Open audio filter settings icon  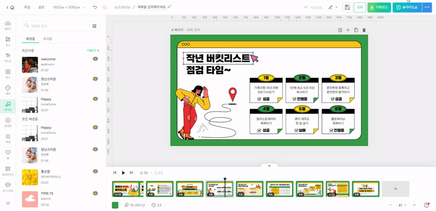point(94,26)
